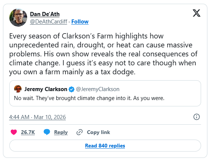Click the Copy link label
This screenshot has height=162, width=210.
pos(98,132)
